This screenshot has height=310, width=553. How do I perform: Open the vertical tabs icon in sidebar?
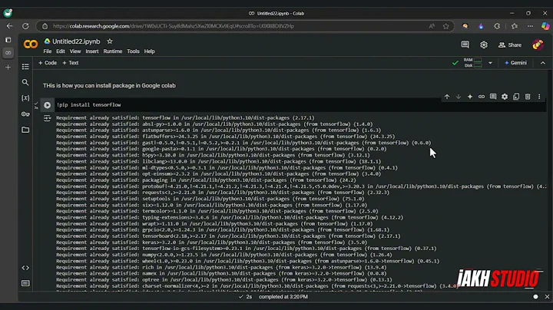[8, 40]
